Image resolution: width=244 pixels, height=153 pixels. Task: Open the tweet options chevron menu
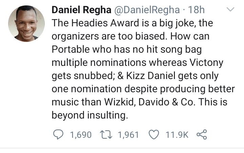coord(230,10)
